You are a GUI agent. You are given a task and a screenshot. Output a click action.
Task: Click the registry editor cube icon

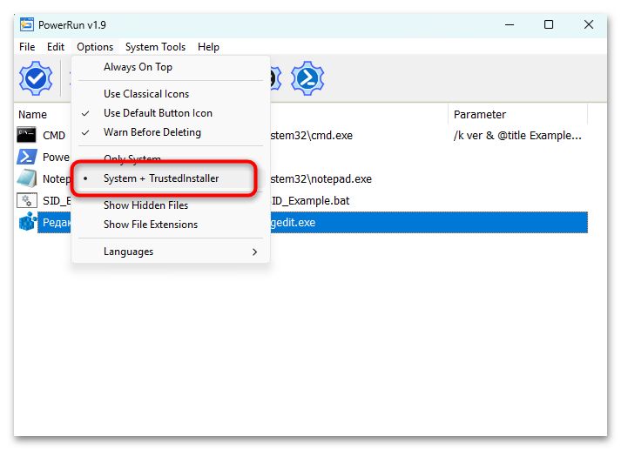pyautogui.click(x=27, y=222)
